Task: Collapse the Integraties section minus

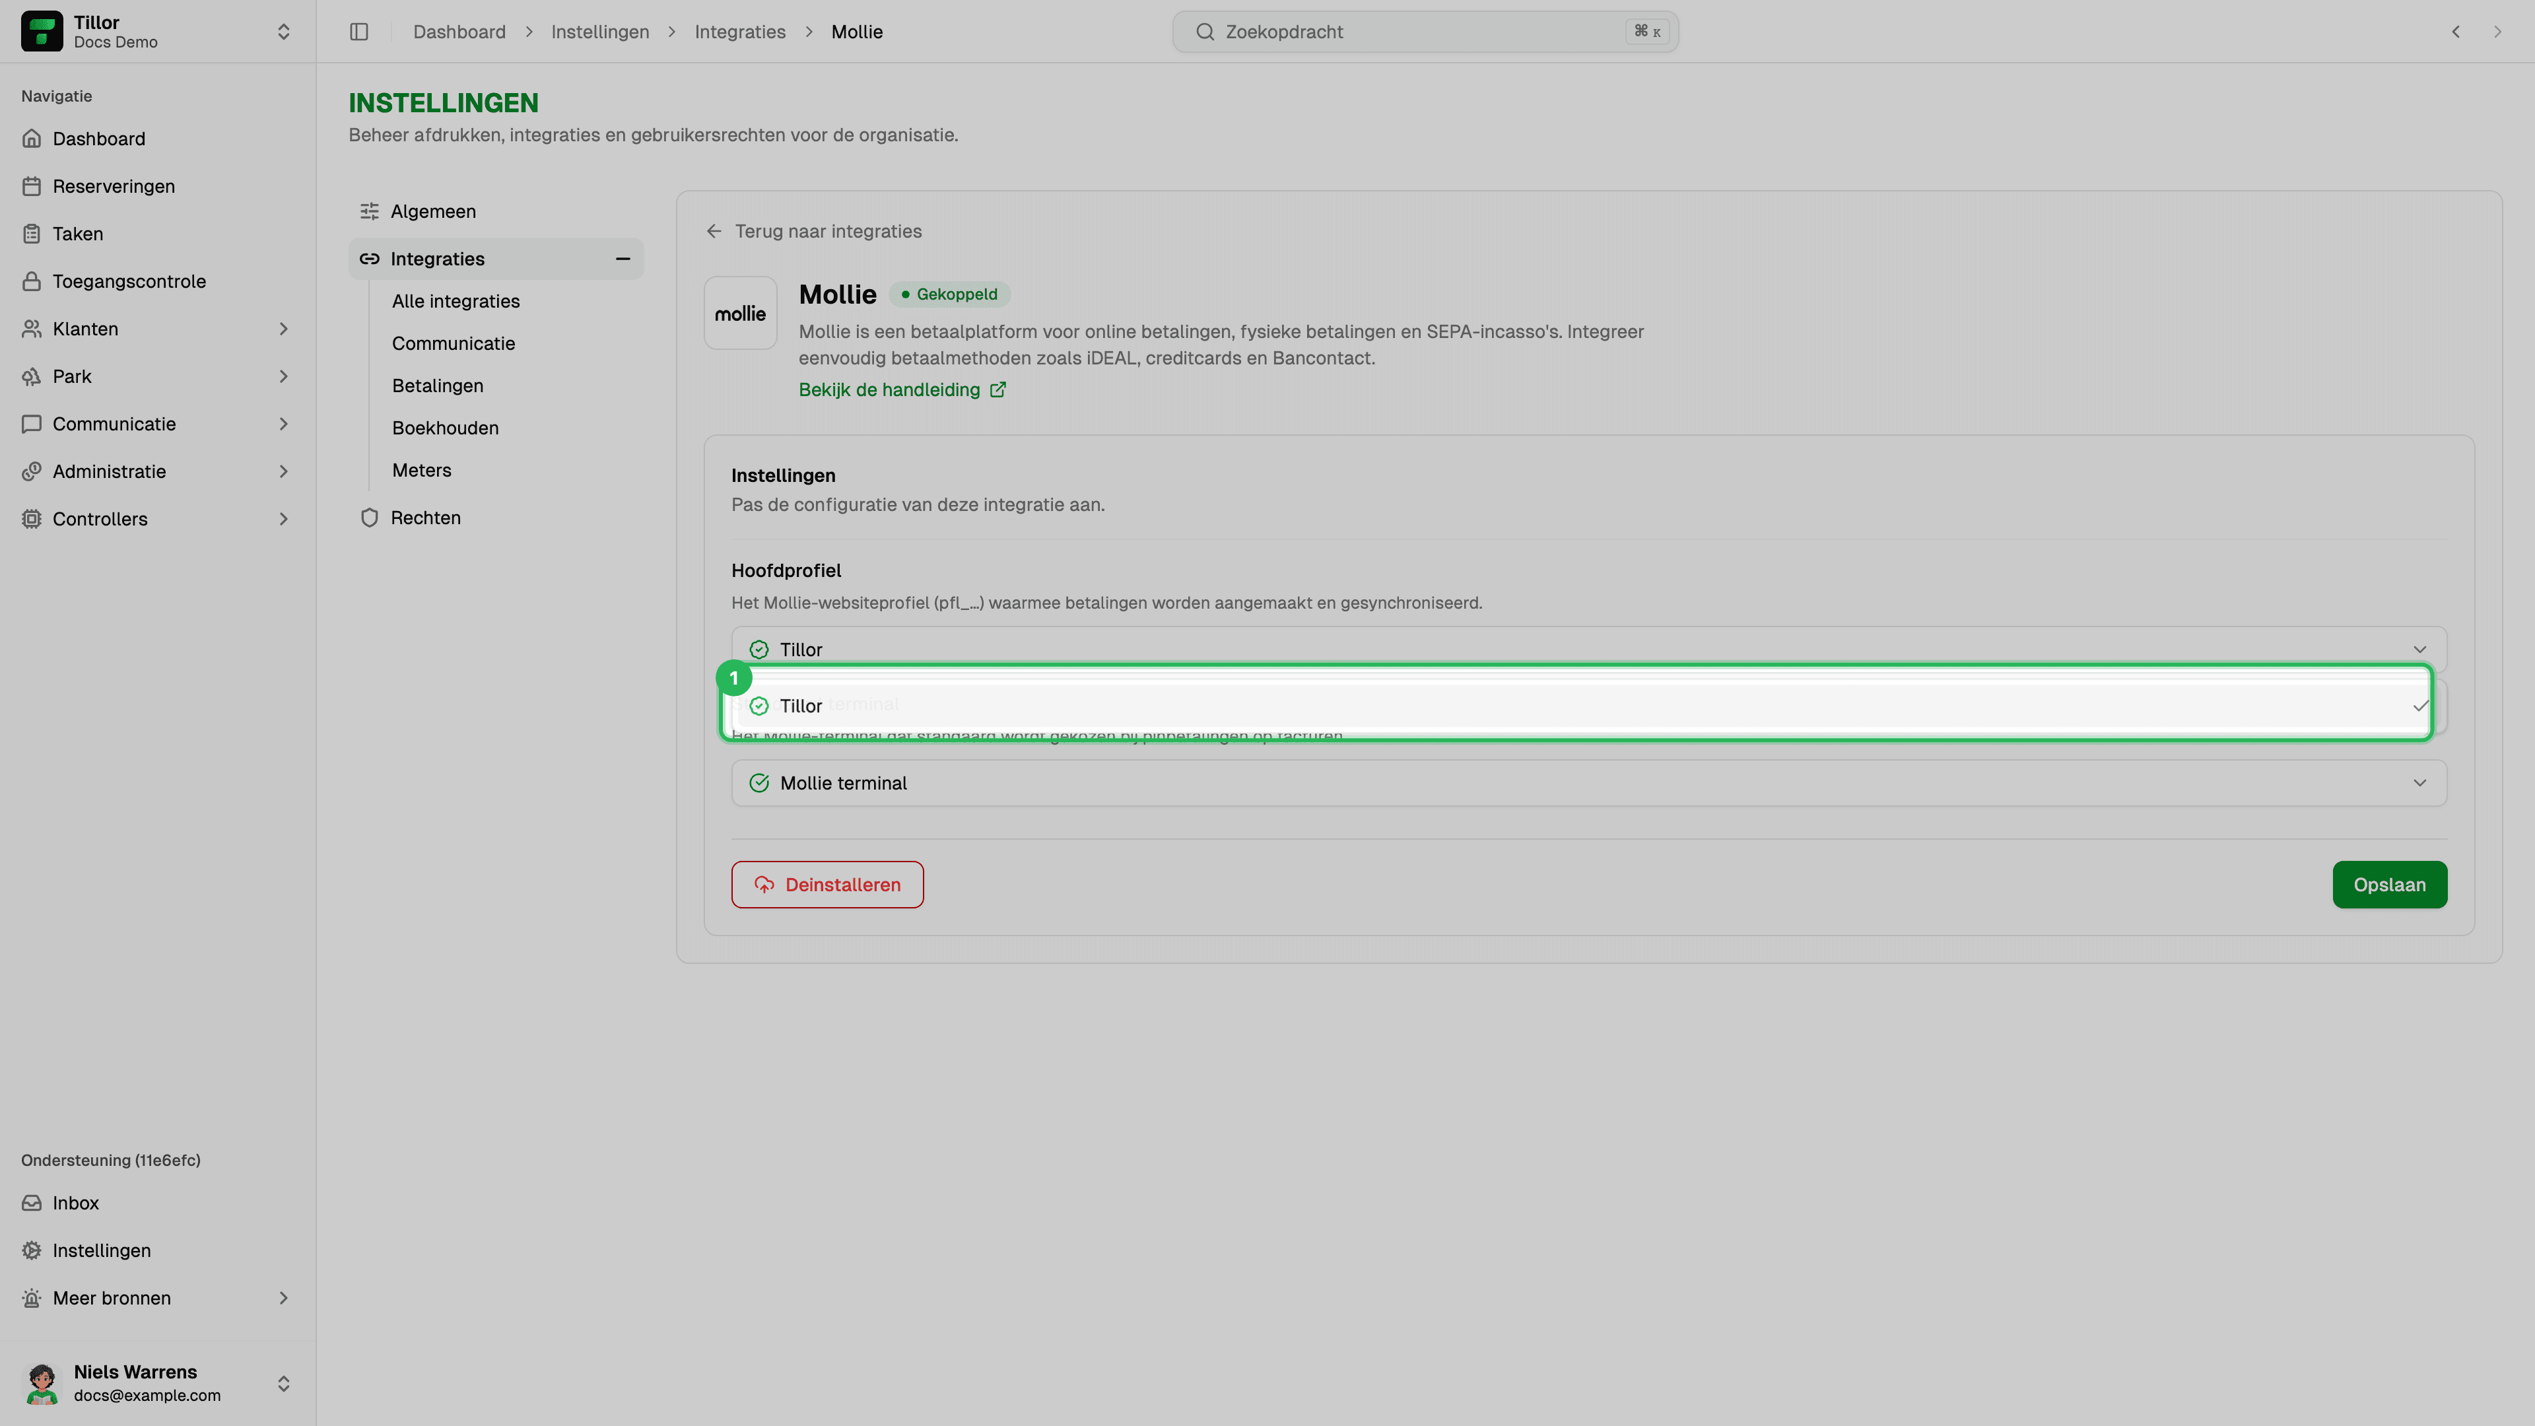Action: (x=622, y=259)
